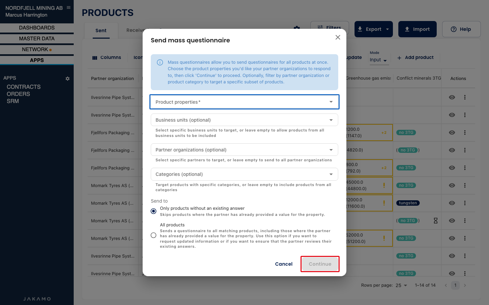This screenshot has height=305, width=489.
Task: Switch to the Sent tab
Action: (101, 30)
